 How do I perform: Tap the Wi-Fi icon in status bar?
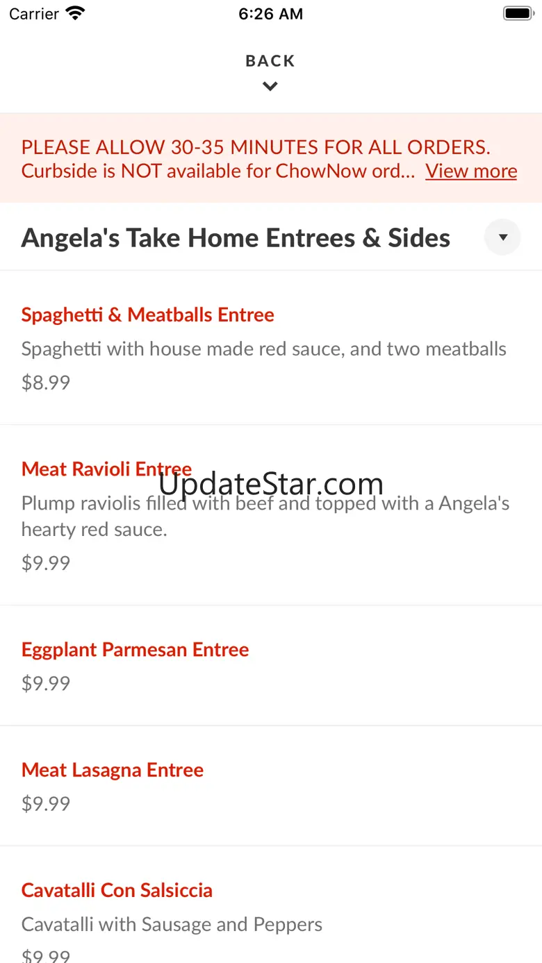(x=75, y=13)
